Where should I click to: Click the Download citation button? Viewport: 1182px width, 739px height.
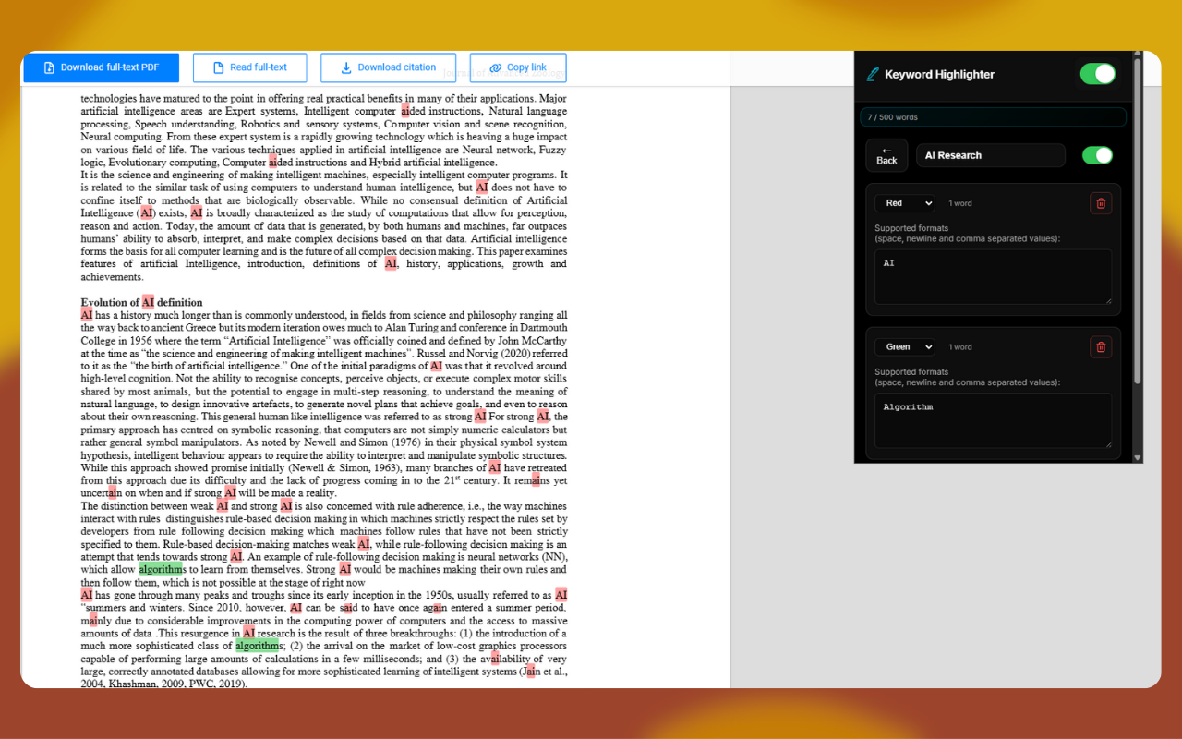[x=388, y=67]
